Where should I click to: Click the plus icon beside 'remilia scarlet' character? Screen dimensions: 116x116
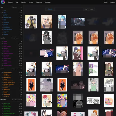coord(3,110)
